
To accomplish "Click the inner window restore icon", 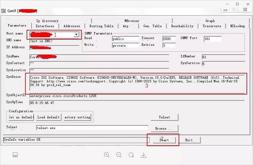I will point(234,10).
